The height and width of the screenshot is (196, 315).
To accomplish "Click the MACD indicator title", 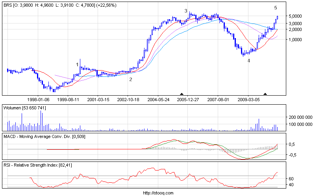I will point(44,136).
